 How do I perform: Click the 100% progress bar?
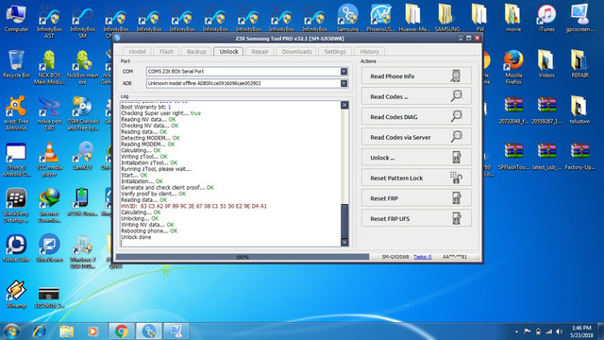(243, 257)
